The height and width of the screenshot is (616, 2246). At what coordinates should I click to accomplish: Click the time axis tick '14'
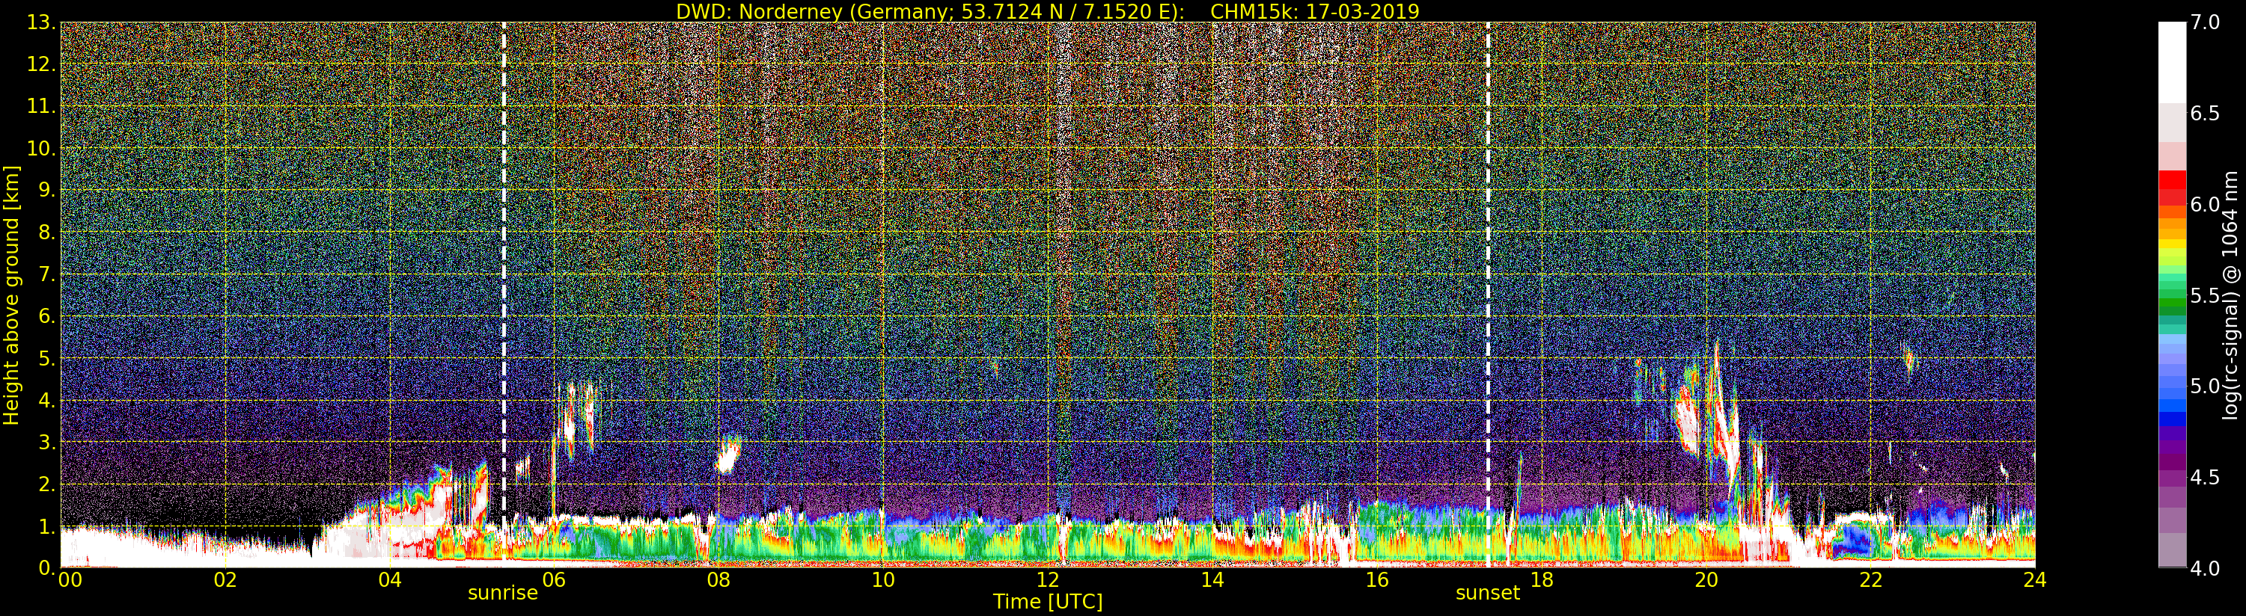[x=1212, y=580]
